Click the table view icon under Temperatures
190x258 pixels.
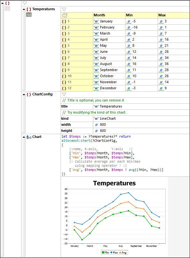point(29,15)
